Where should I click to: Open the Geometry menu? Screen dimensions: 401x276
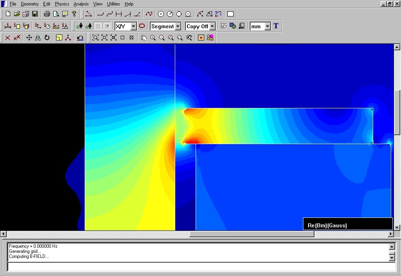[30, 4]
